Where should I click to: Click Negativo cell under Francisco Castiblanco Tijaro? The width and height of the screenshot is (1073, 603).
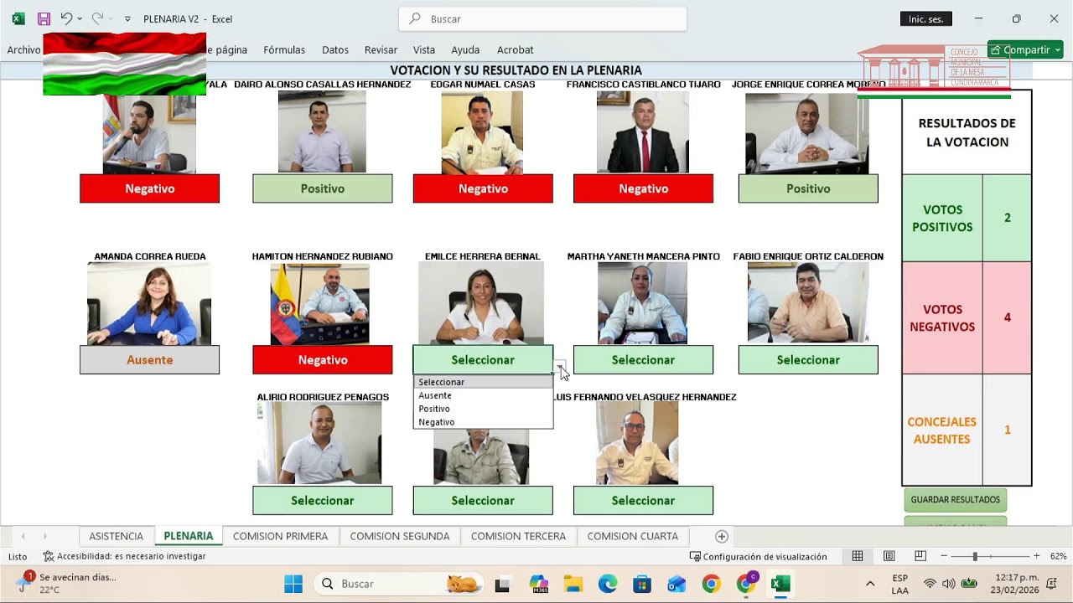(x=643, y=188)
